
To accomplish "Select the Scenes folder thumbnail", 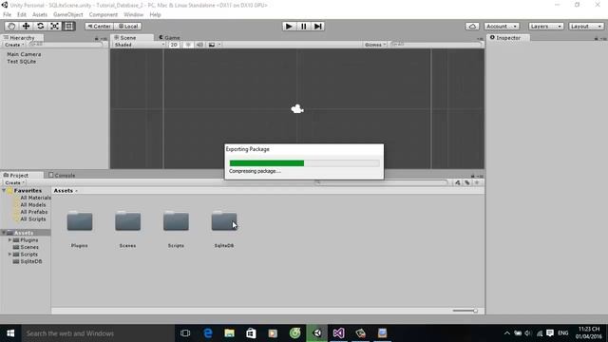I will coord(127,221).
